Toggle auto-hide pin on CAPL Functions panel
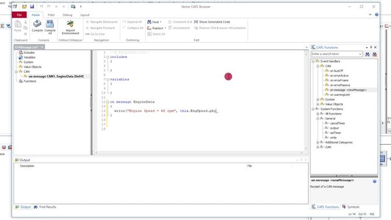This screenshot has height=220, width=391. (x=371, y=47)
